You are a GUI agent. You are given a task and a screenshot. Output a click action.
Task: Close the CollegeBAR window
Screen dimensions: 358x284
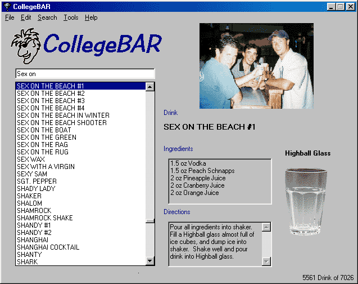(x=350, y=7)
